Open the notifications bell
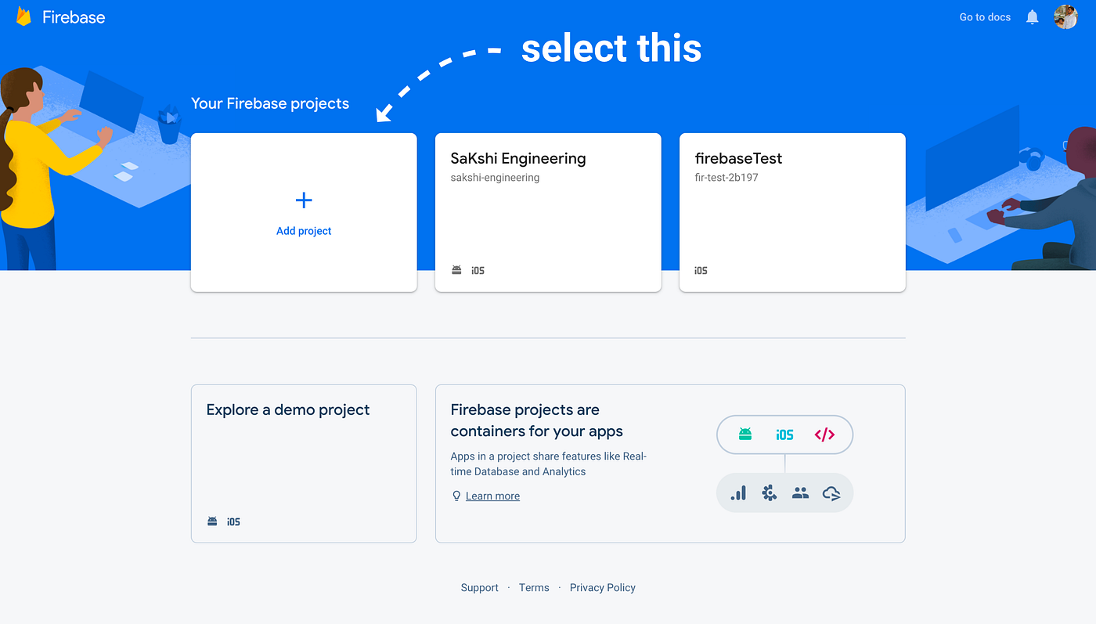This screenshot has height=624, width=1096. coord(1031,16)
